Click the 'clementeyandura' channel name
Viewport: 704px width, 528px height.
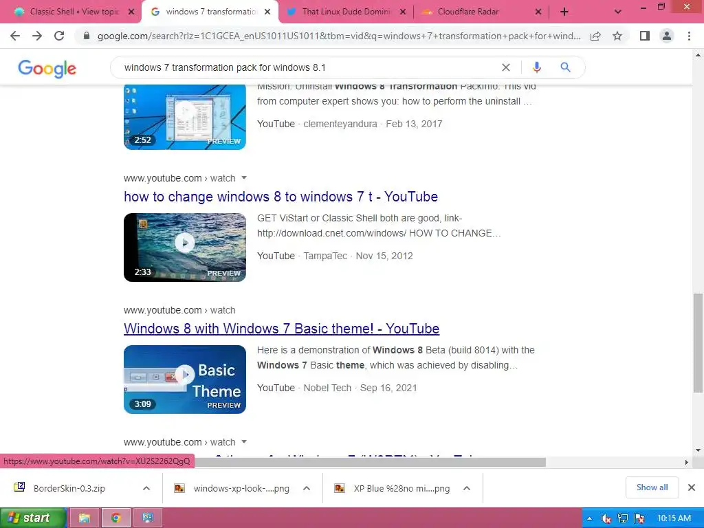coord(340,124)
